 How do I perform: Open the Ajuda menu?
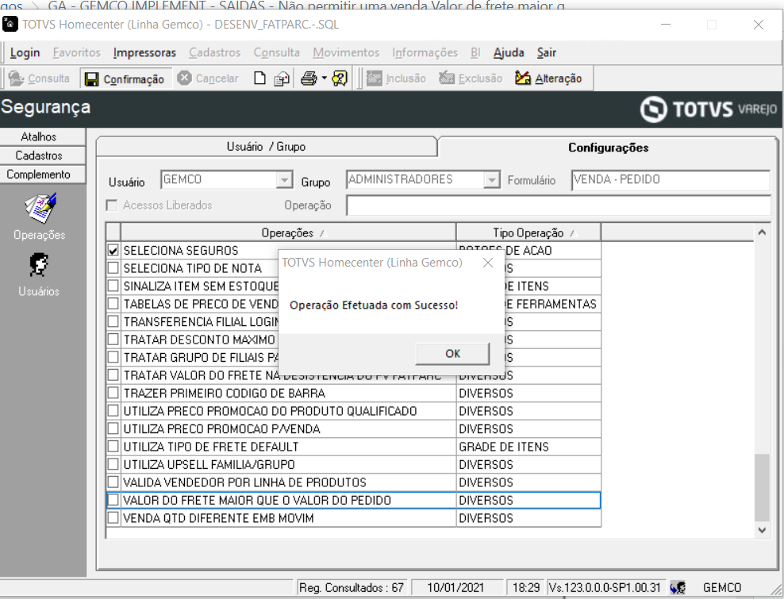(x=509, y=52)
